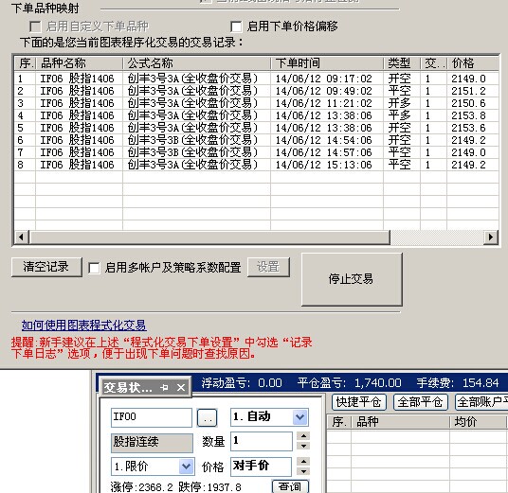Image resolution: width=508 pixels, height=493 pixels.
Task: Sort by 公式名称 column header
Action: coord(196,63)
